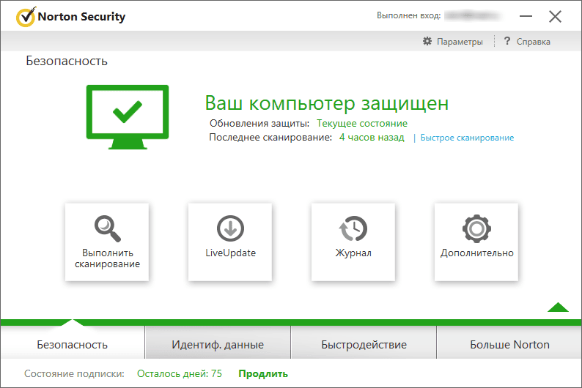
Task: Click the Обновления защиты label
Action: click(259, 123)
